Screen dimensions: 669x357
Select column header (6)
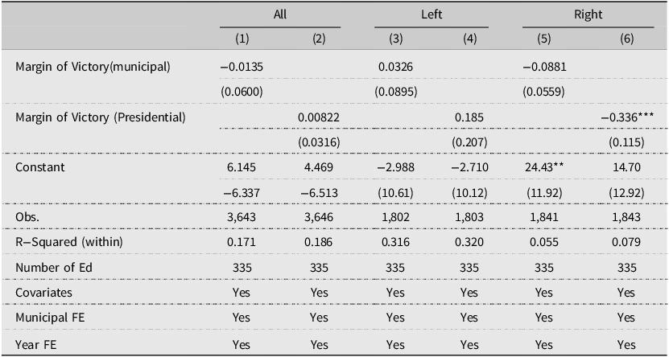(627, 39)
